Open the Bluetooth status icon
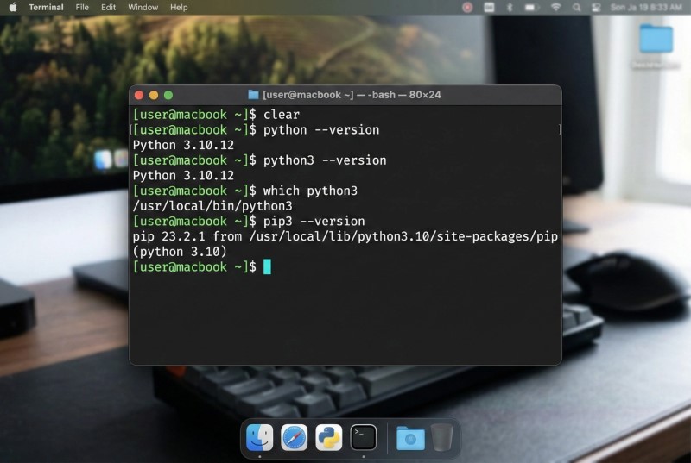 510,7
